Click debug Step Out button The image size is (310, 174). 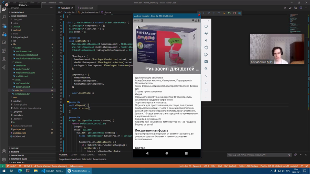219,13
